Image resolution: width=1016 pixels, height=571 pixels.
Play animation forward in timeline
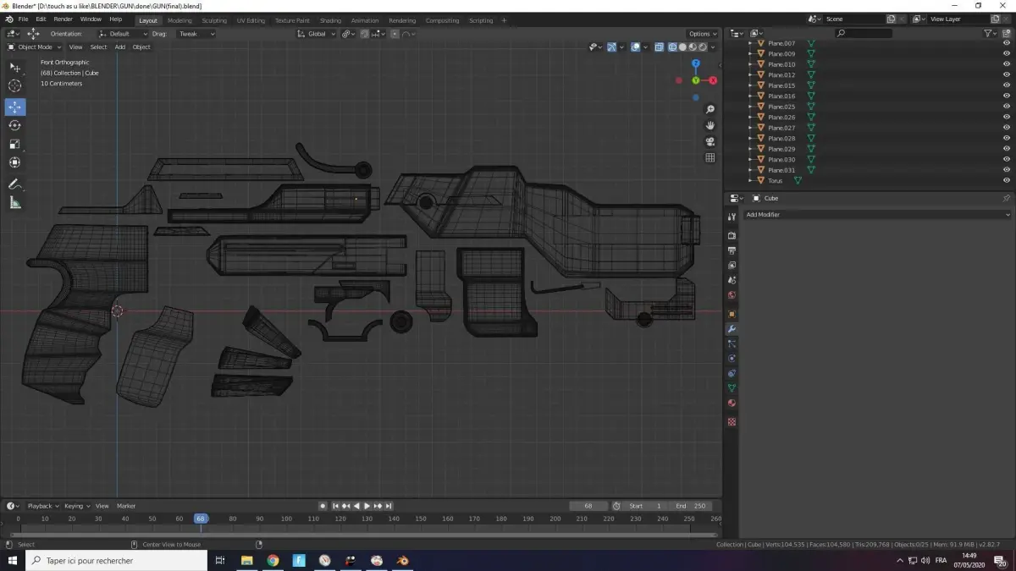367,506
